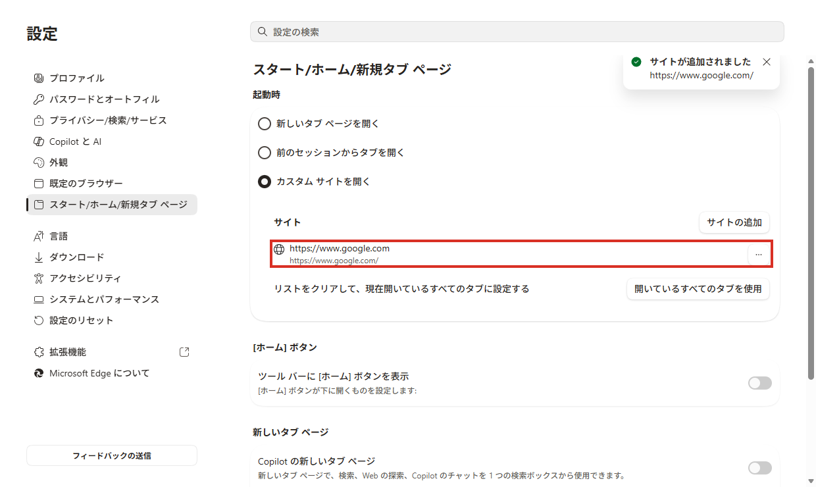
Task: Click the [ホーム] ボタン section heading
Action: click(285, 347)
